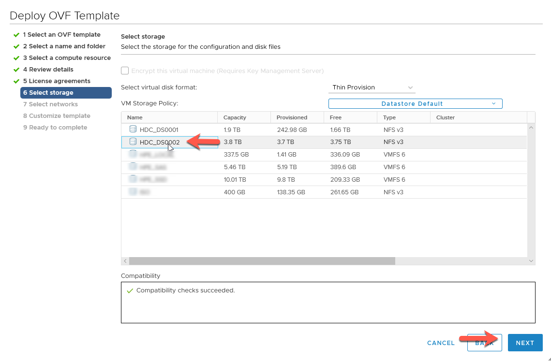Open the virtual disk format dropdown
Viewport: 551px width, 361px height.
coord(372,87)
